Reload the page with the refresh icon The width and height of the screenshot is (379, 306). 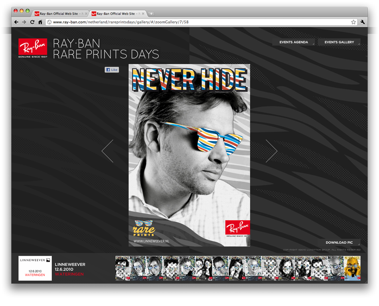coord(32,22)
